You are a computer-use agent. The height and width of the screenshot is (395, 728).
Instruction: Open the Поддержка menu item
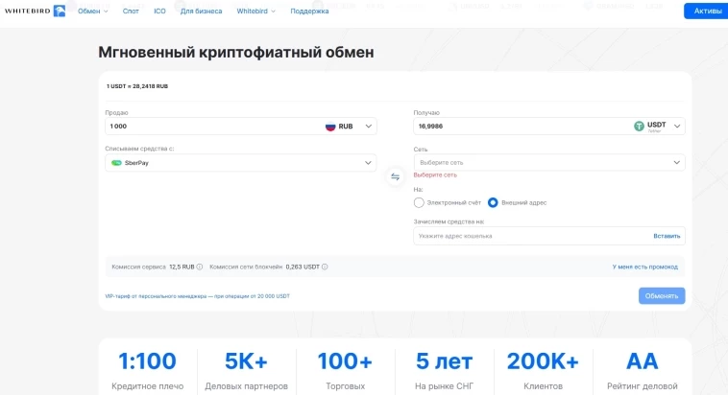click(309, 12)
